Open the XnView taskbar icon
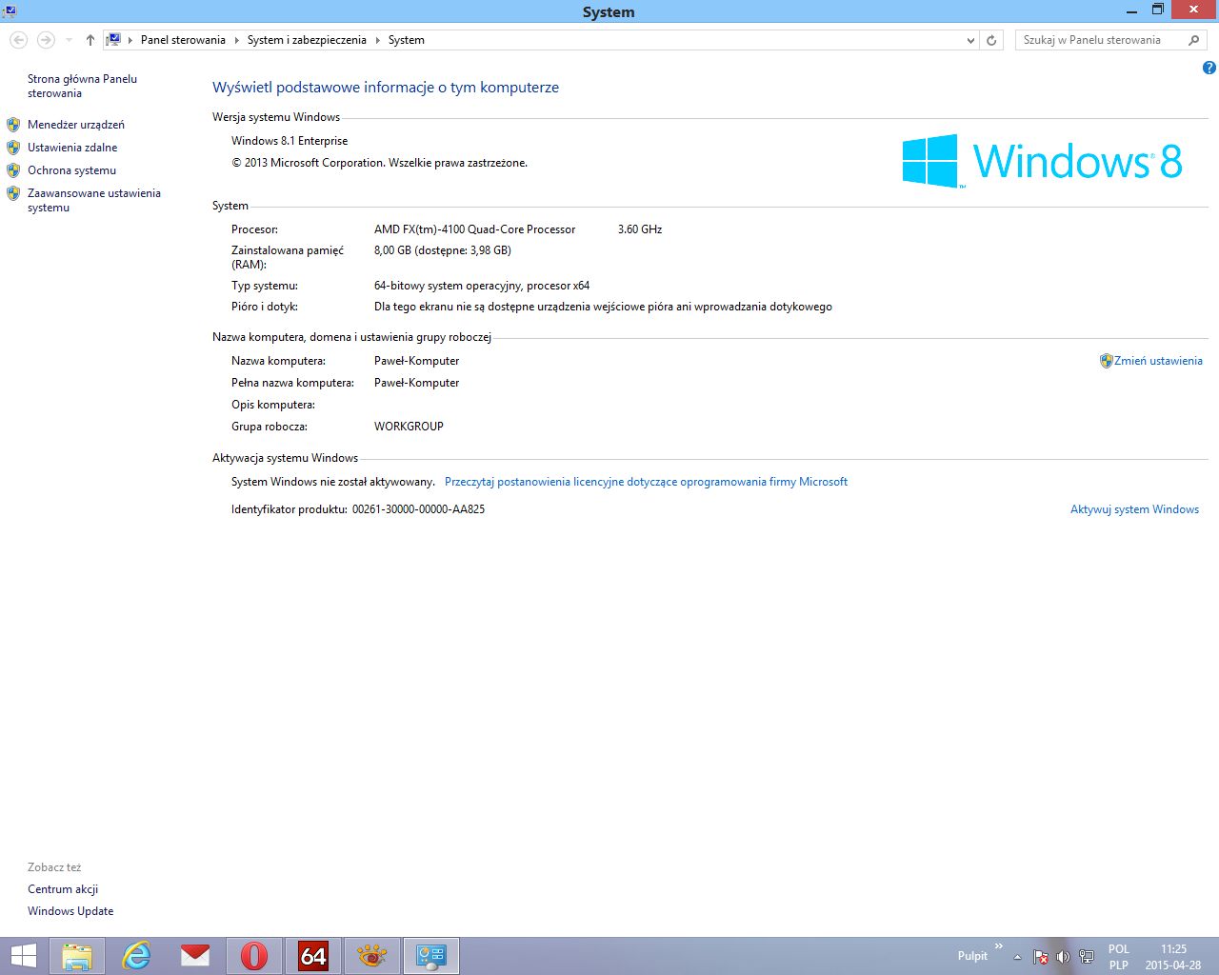1219x975 pixels. pos(372,956)
